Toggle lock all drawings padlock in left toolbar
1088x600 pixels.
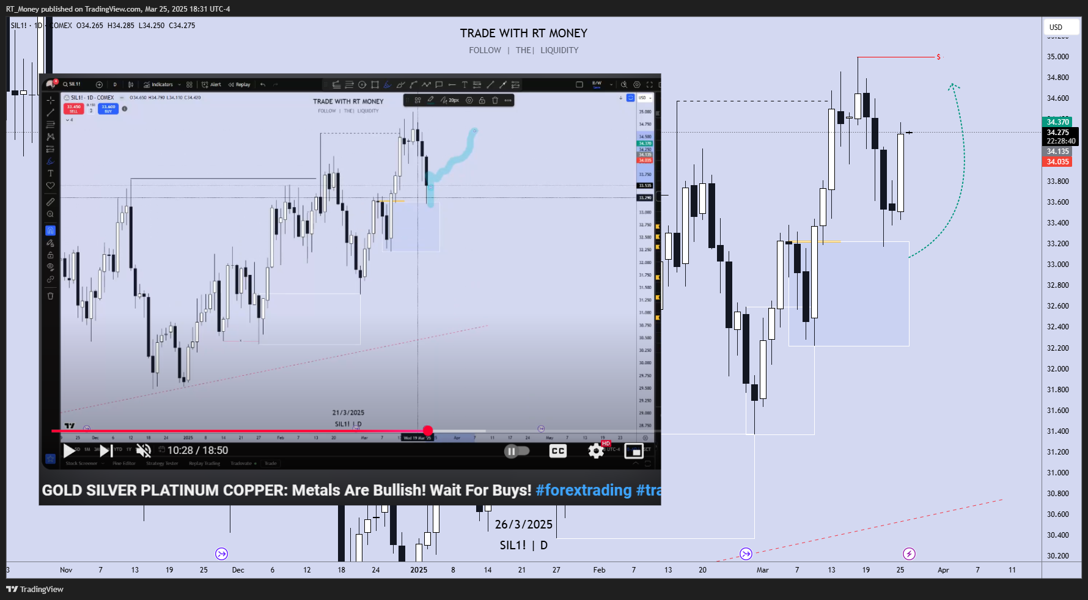click(x=50, y=255)
